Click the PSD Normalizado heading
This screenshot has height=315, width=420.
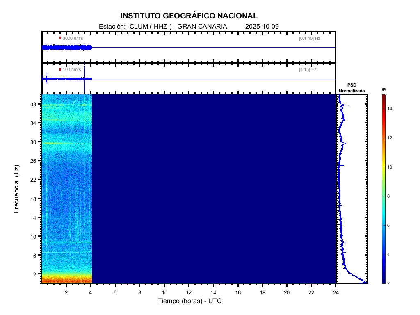352,87
